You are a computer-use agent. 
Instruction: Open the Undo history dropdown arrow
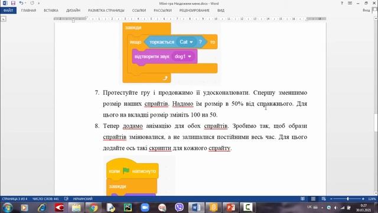point(25,3)
